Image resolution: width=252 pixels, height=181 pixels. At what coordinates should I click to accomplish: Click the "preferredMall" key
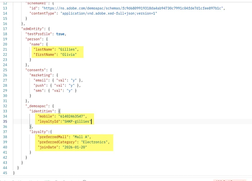[53, 137]
